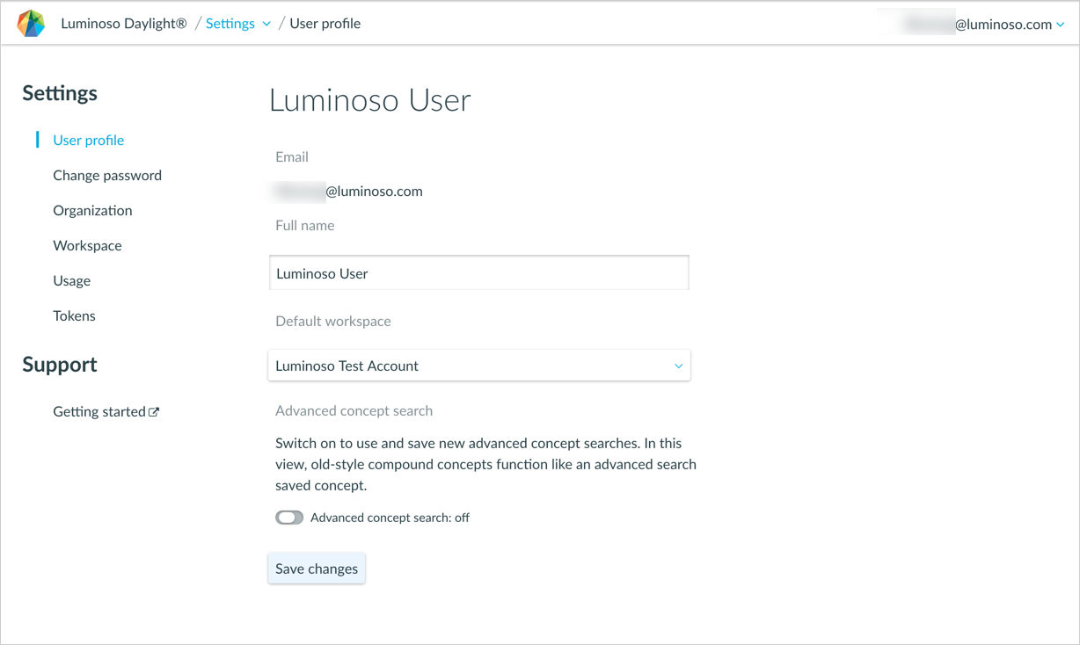Screen dimensions: 1080x645
Task: Click the Luminoso colorful logo icon
Action: pyautogui.click(x=31, y=24)
